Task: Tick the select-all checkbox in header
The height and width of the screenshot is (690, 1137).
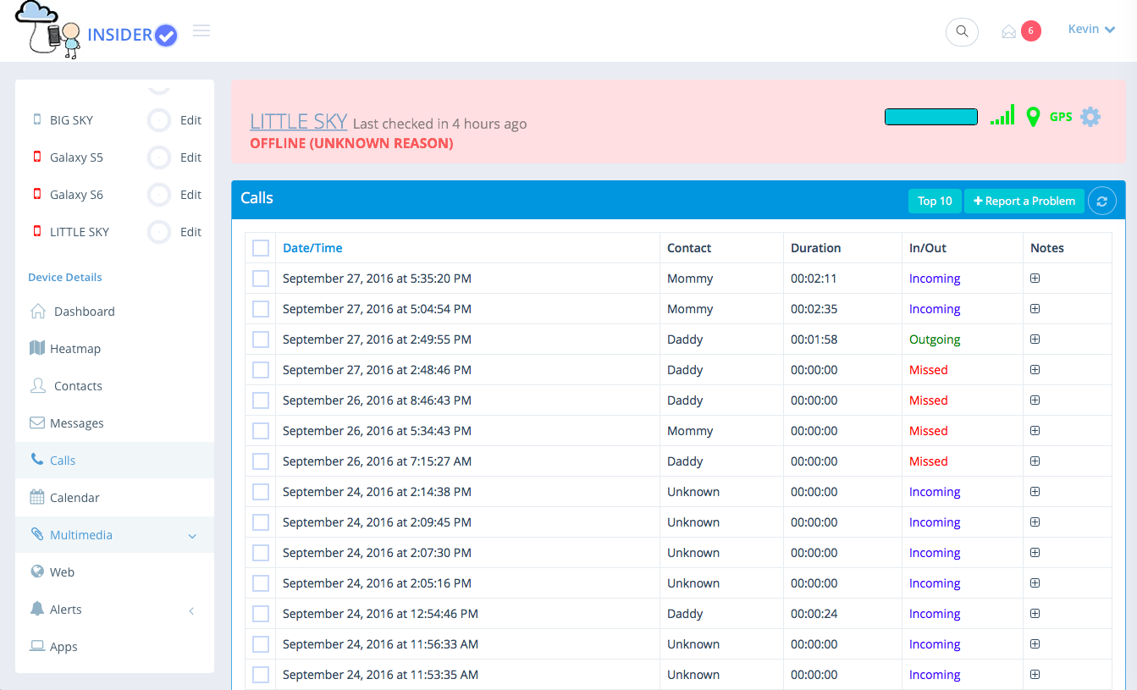Action: pos(261,248)
